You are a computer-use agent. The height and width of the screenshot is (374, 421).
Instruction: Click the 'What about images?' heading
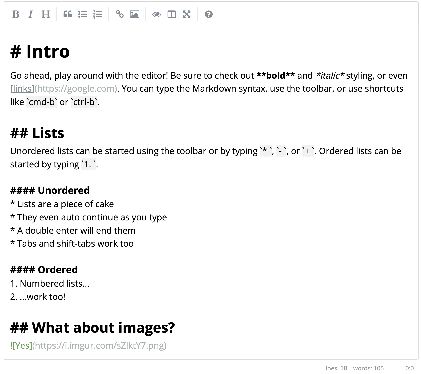pyautogui.click(x=103, y=328)
